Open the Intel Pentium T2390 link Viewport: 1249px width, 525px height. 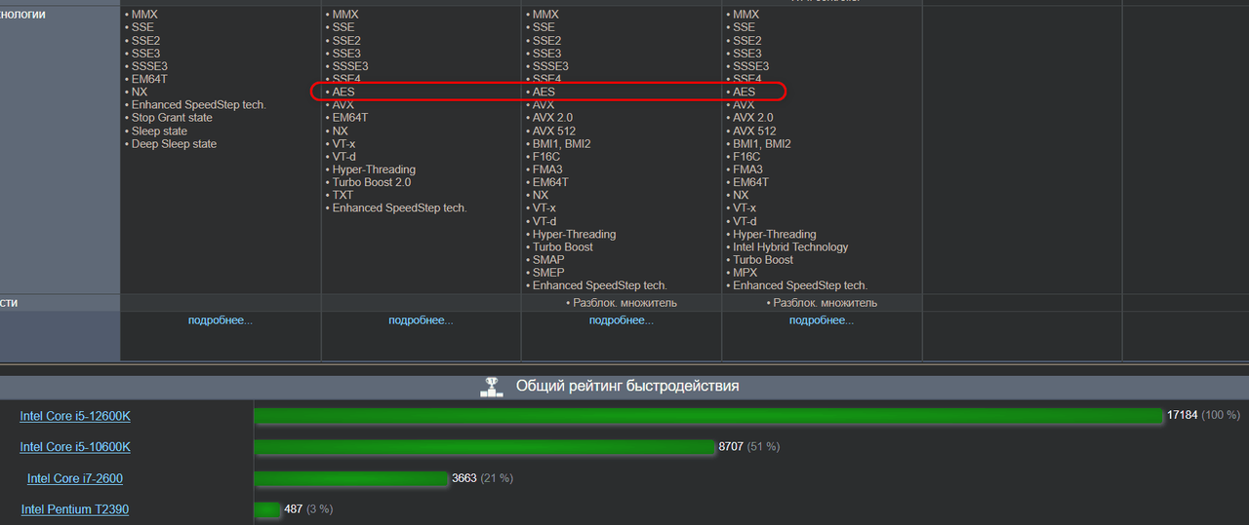75,509
